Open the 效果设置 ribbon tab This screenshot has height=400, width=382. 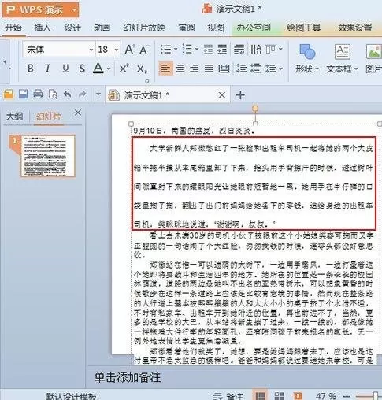tap(354, 28)
